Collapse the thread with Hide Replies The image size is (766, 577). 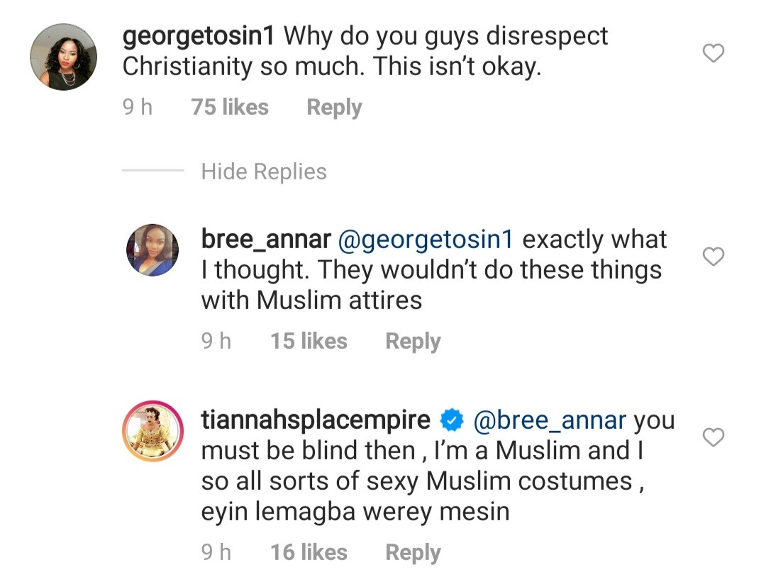click(264, 172)
